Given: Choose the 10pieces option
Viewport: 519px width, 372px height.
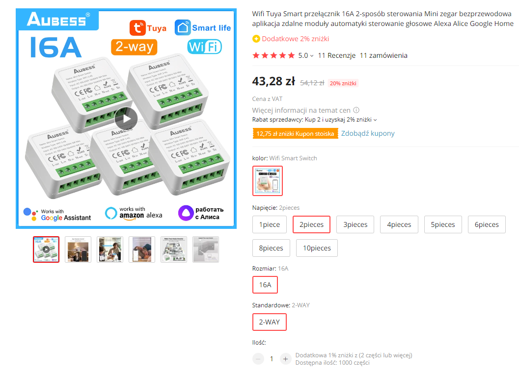Looking at the screenshot, I should click(x=317, y=248).
